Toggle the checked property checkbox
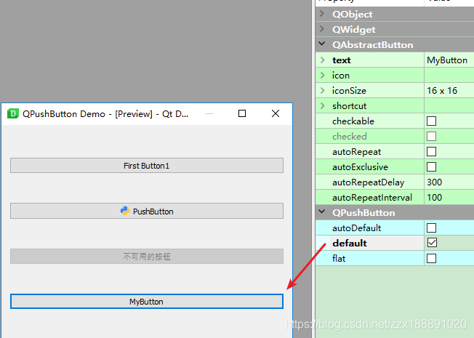 point(431,137)
